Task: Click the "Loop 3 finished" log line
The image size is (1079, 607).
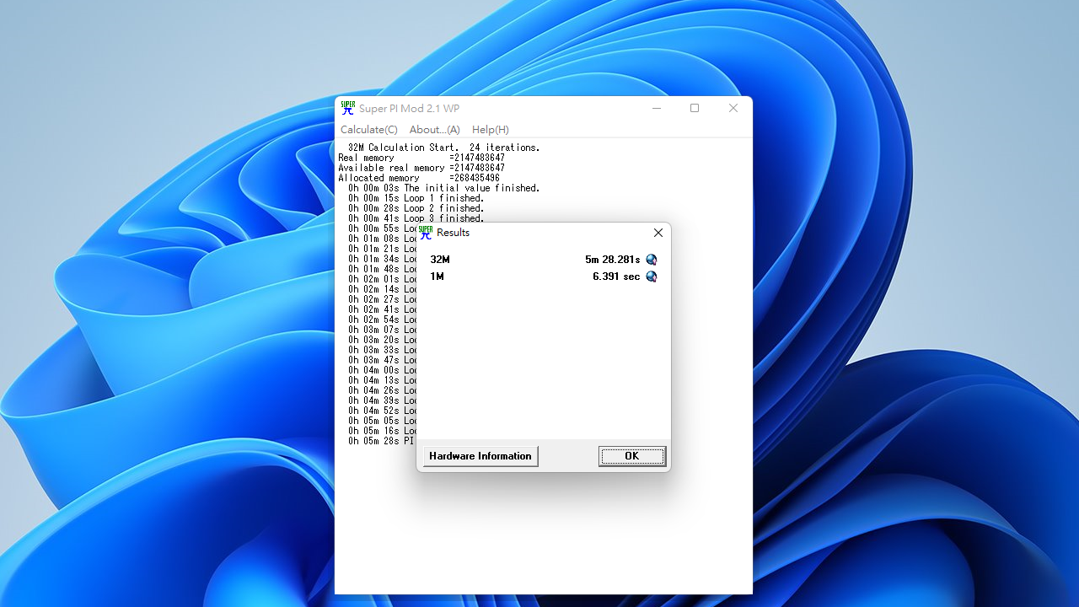Action: tap(416, 218)
